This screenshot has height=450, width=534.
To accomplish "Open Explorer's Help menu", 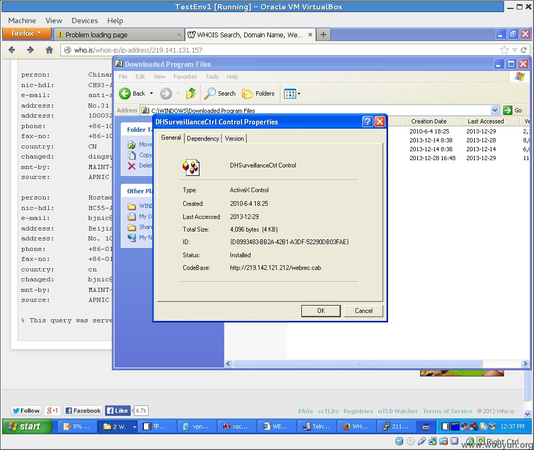I will click(232, 77).
